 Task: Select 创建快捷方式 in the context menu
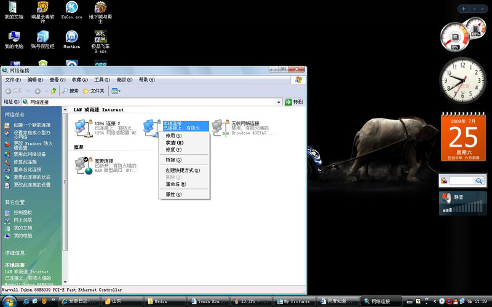184,171
